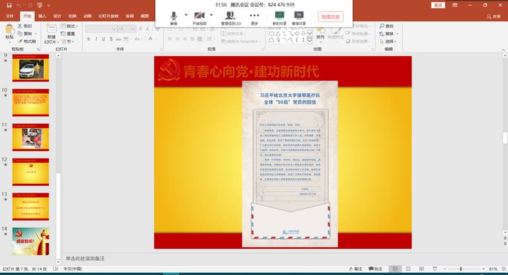
Task: Pause the screen sharing
Action: coord(299,17)
